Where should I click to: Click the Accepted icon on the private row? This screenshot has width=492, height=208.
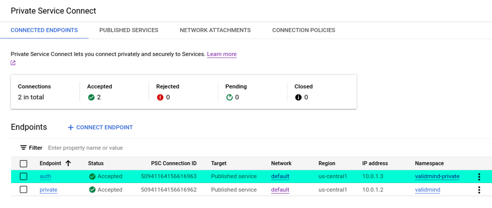click(93, 190)
